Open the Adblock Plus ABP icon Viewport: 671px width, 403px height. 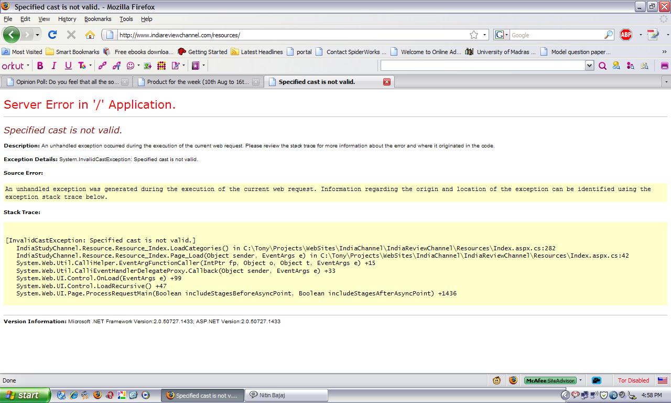click(626, 35)
